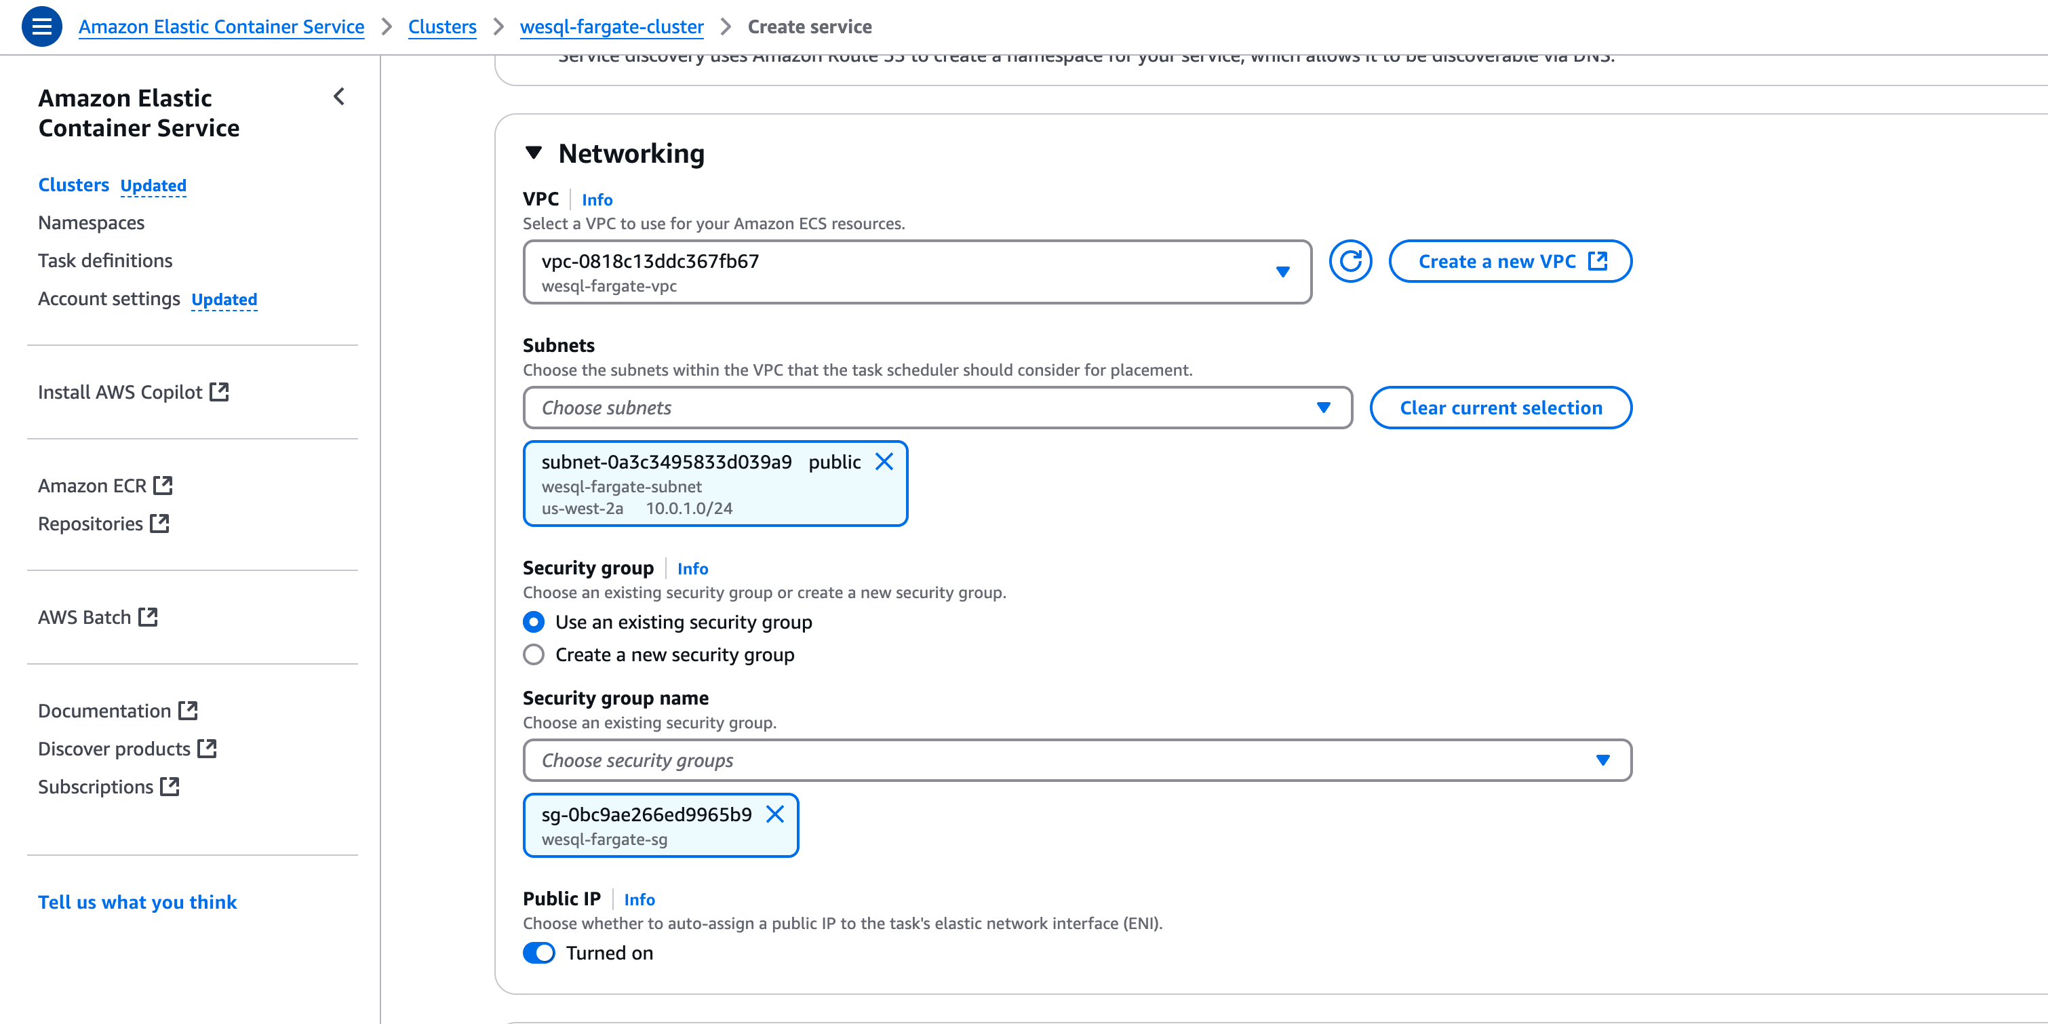
Task: Click Clear current selection button
Action: point(1500,407)
